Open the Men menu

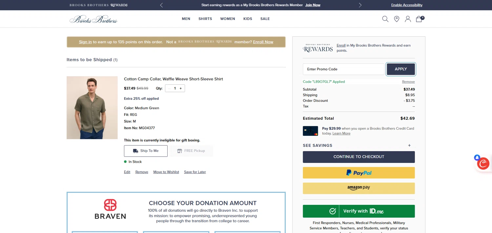(186, 19)
